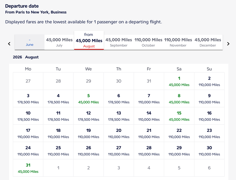Switch to July 45,000 Miles tab
The height and width of the screenshot is (180, 236).
pyautogui.click(x=59, y=42)
